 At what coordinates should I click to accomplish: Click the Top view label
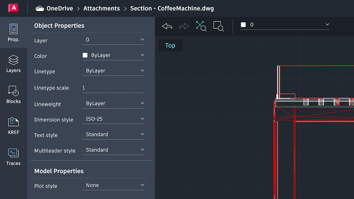tap(170, 45)
